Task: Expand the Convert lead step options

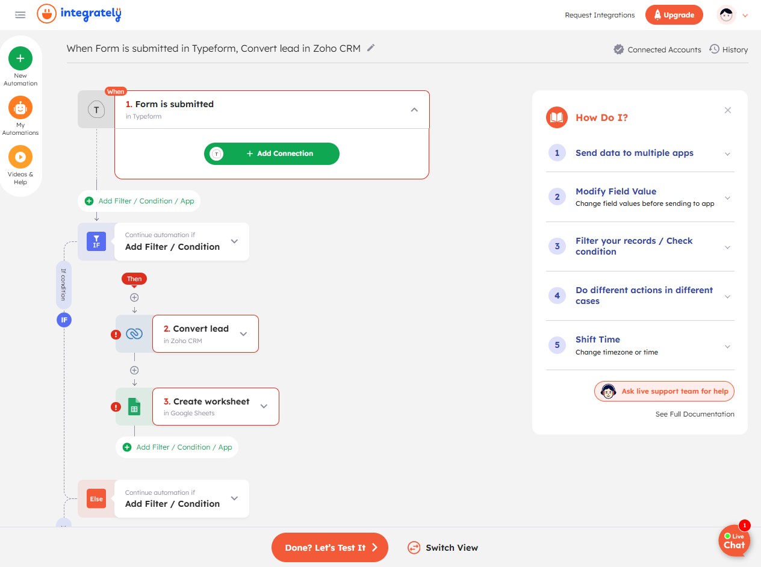Action: coord(243,333)
